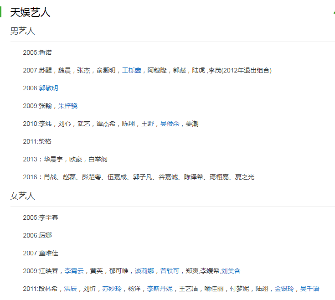Click the name 夏之光
The width and height of the screenshot is (335, 300).
coord(245,177)
